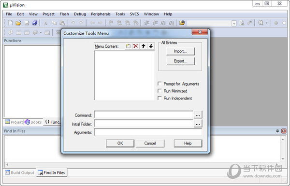
Task: Click the Import... button
Action: click(180, 51)
